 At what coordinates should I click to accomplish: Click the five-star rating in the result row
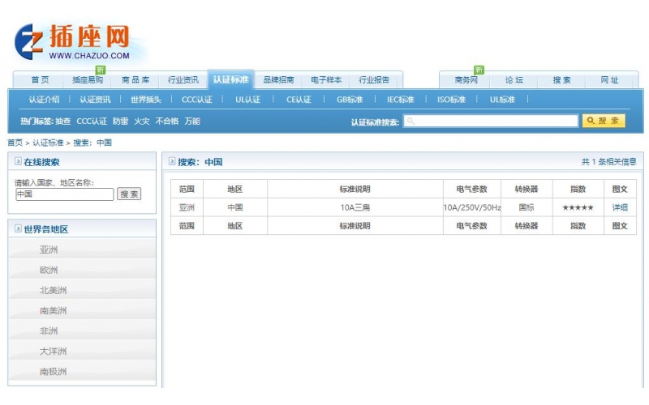pos(578,207)
